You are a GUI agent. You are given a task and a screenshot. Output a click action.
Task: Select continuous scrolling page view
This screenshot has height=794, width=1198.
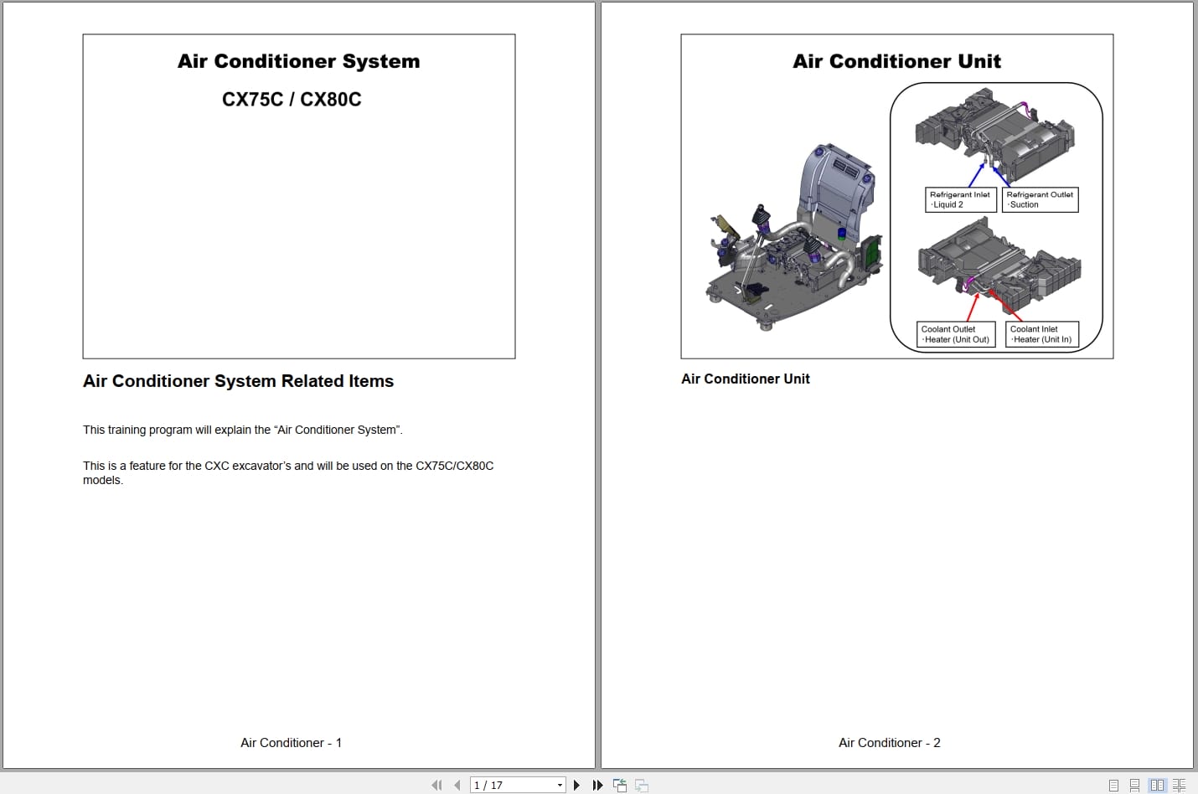pyautogui.click(x=1134, y=785)
